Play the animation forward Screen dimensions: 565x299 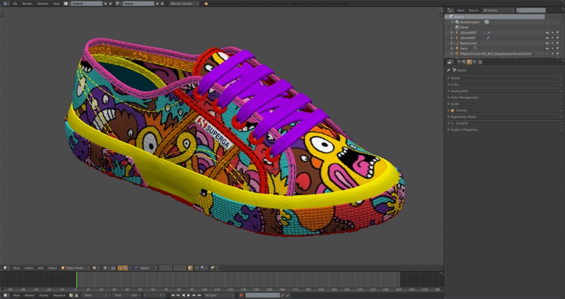[x=189, y=295]
